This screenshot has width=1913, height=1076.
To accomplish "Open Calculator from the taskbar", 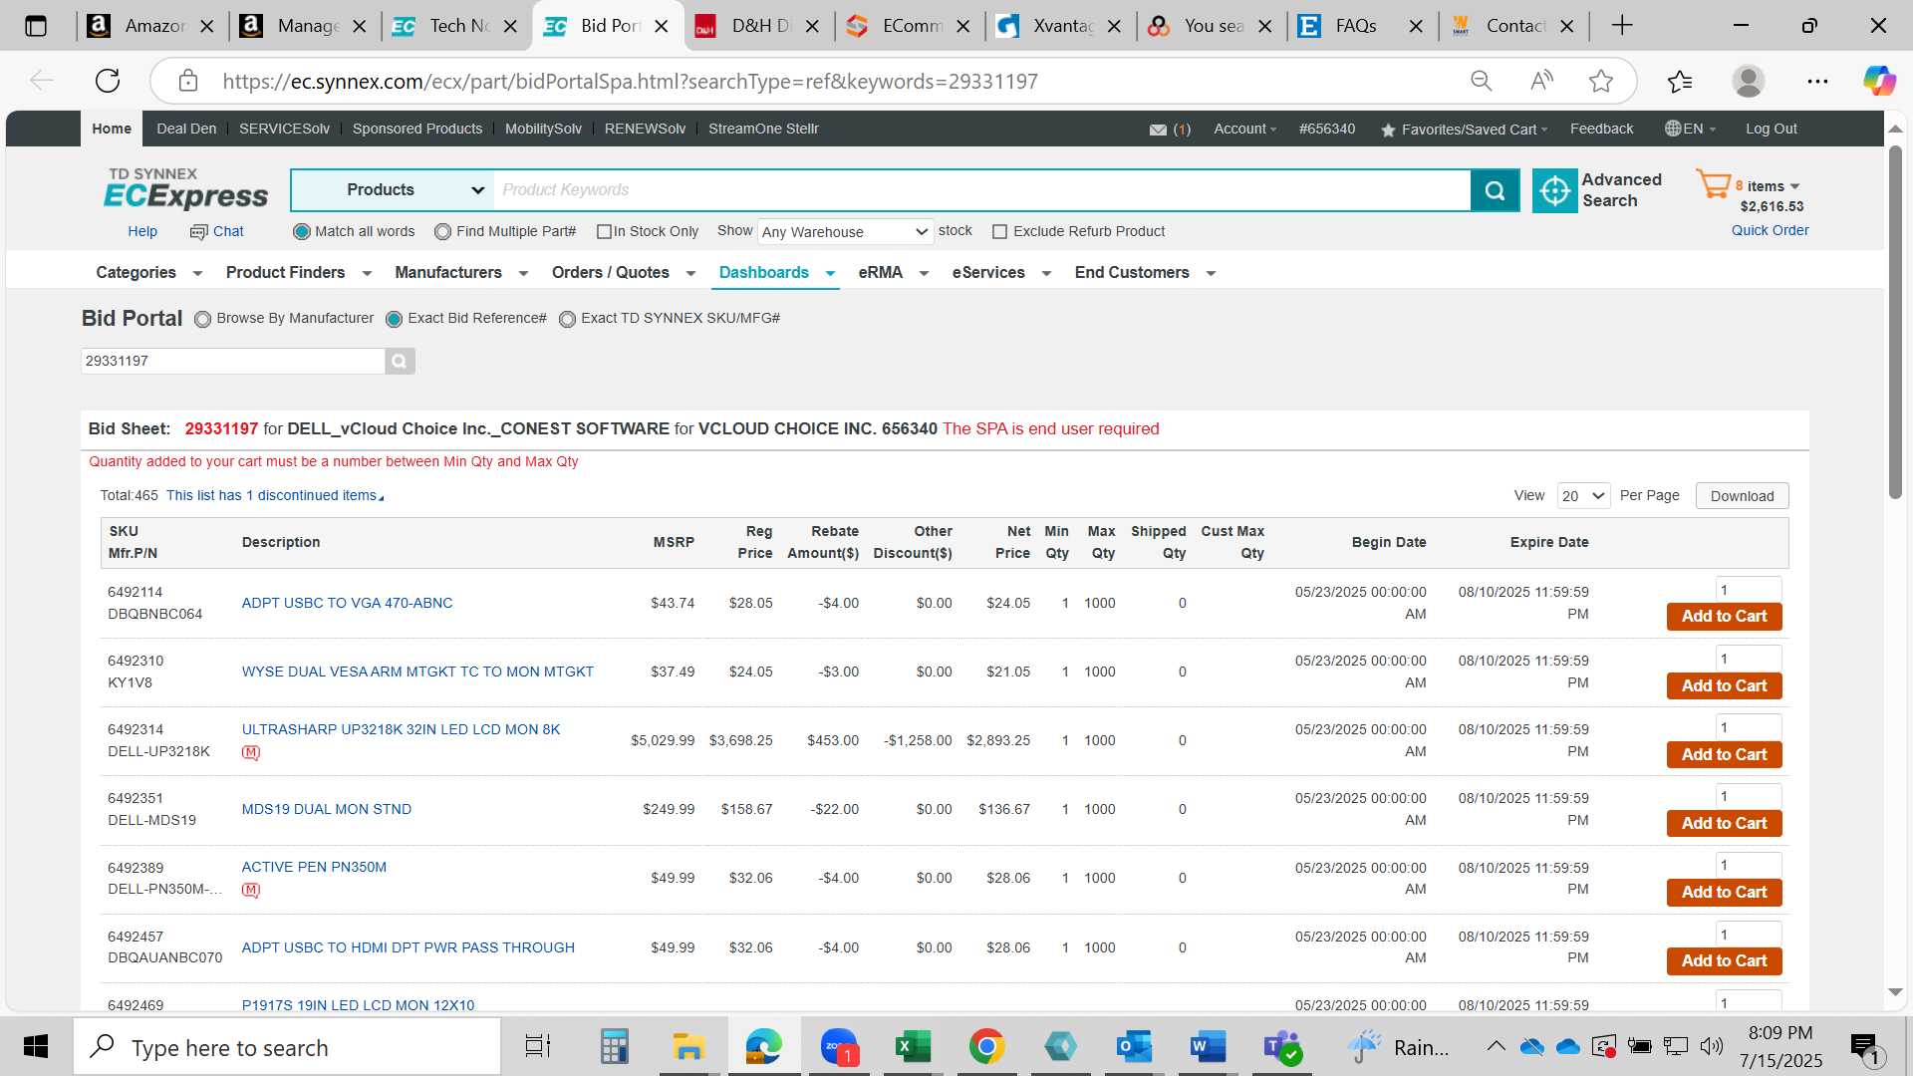I will point(615,1047).
